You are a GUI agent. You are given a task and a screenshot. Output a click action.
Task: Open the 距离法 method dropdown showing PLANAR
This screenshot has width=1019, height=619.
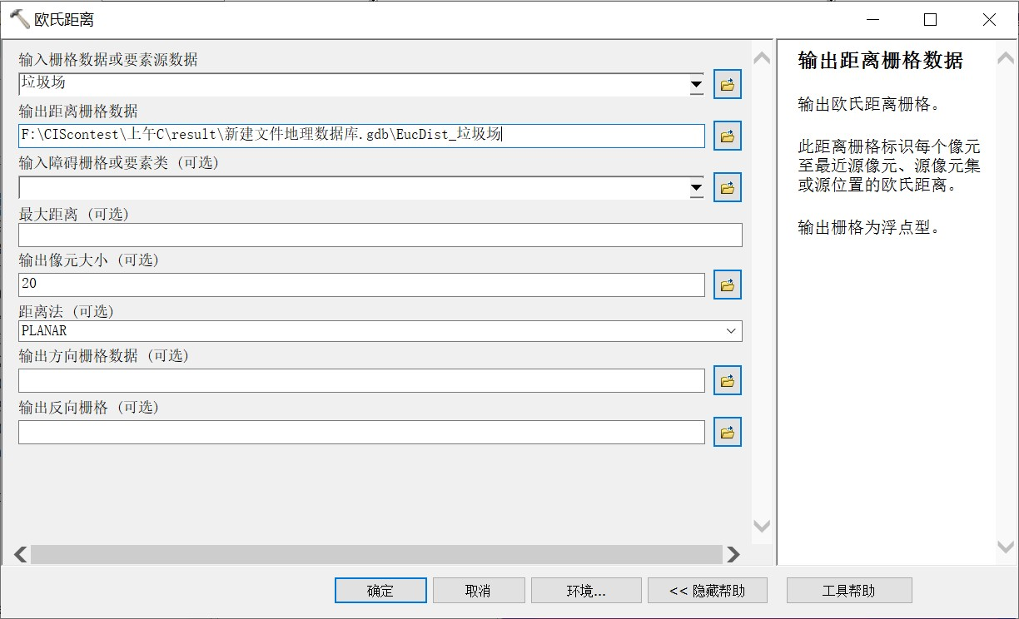730,331
